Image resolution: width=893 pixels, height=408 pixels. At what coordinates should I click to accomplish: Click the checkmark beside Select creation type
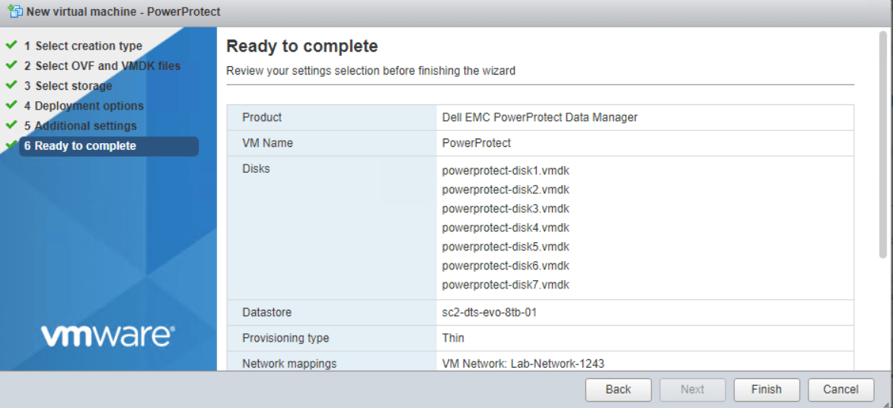pos(11,46)
